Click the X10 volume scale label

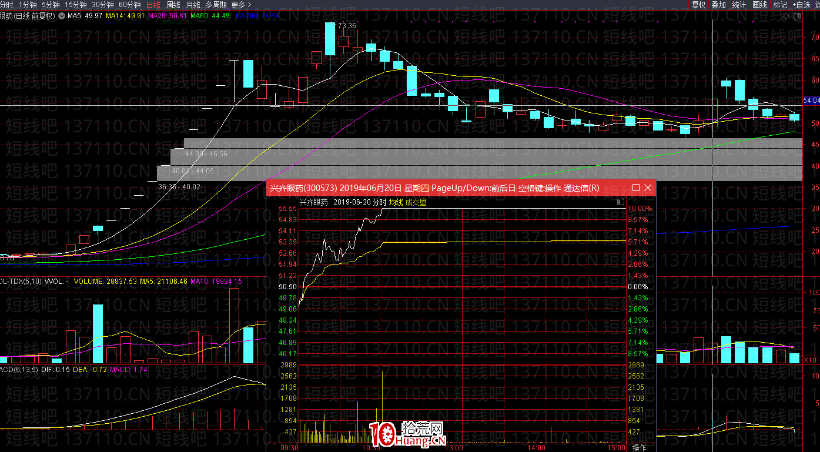(811, 359)
